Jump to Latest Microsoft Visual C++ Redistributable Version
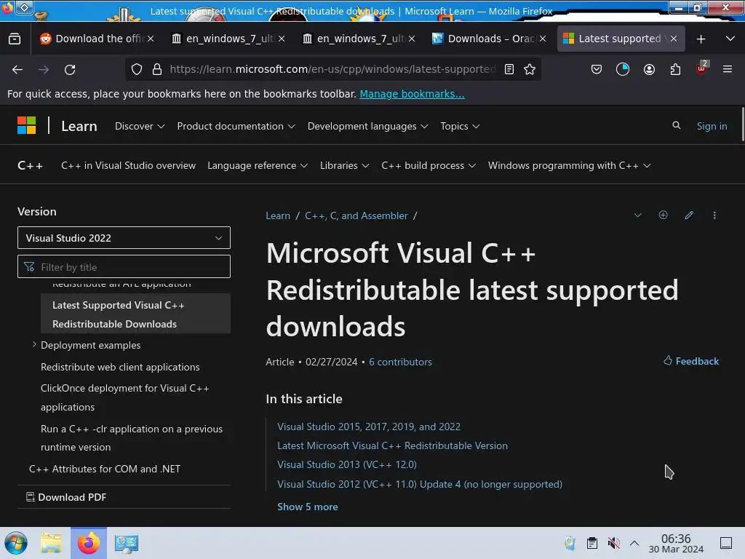This screenshot has height=559, width=745. [392, 445]
